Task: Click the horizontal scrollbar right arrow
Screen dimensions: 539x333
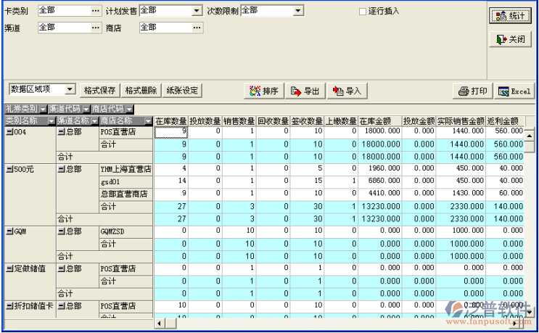Action: 516,324
